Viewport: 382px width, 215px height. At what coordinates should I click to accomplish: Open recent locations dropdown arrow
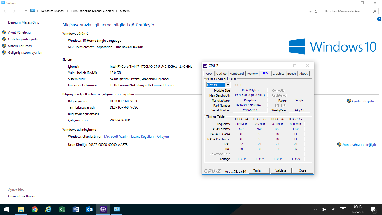tap(20, 11)
